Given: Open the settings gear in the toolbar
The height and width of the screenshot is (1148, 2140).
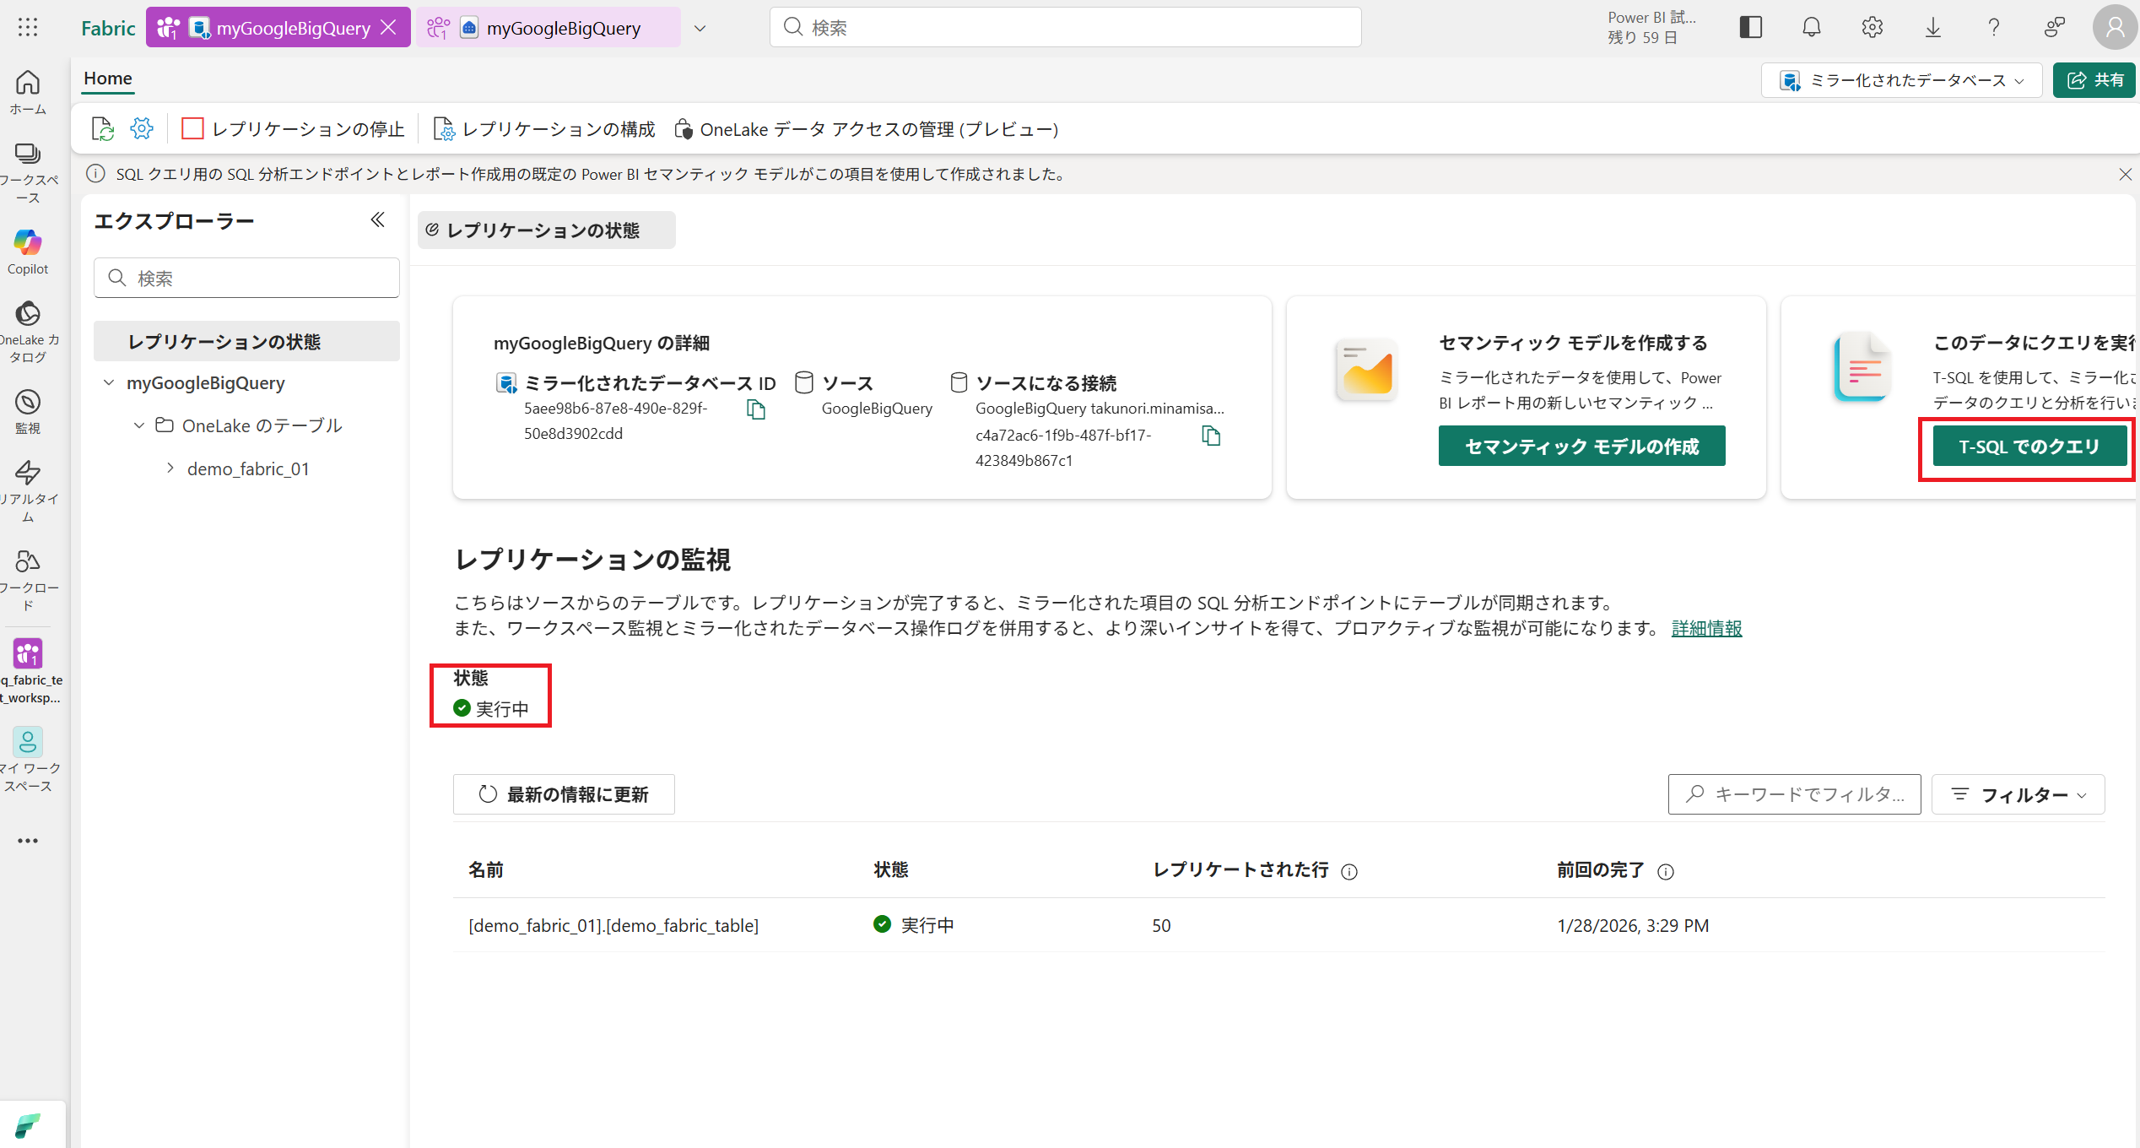Looking at the screenshot, I should pyautogui.click(x=142, y=128).
